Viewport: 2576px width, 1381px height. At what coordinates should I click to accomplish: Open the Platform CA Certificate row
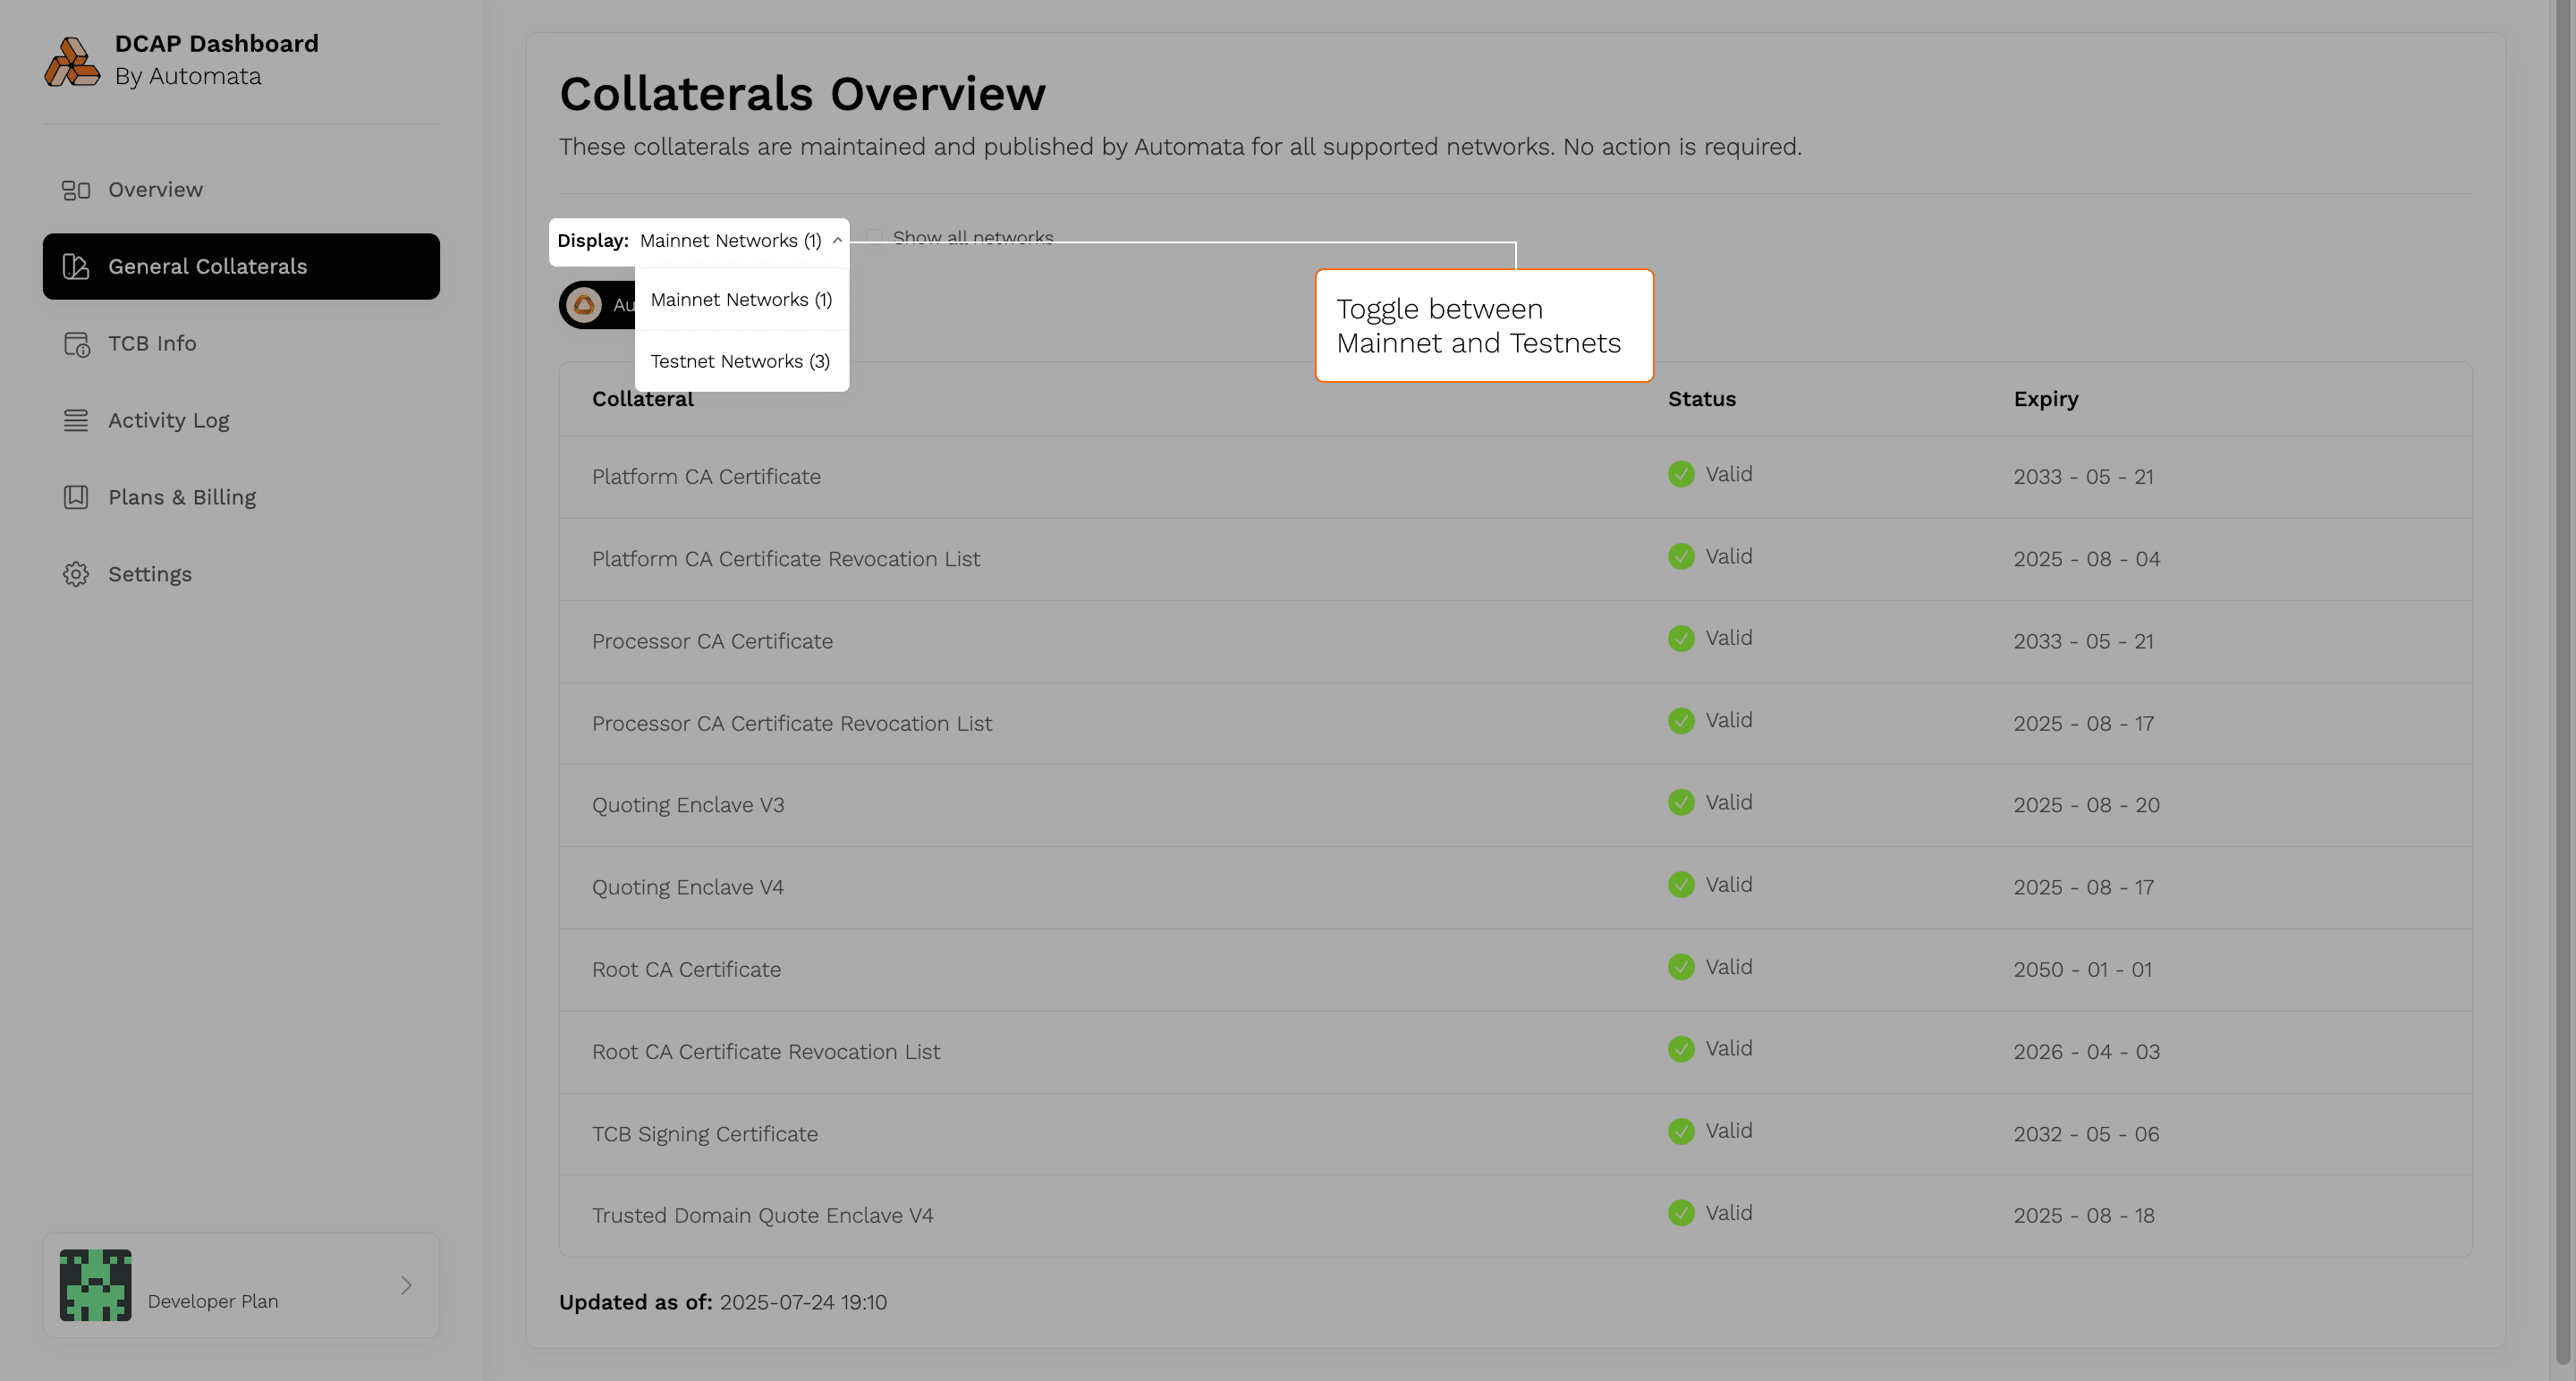[706, 477]
